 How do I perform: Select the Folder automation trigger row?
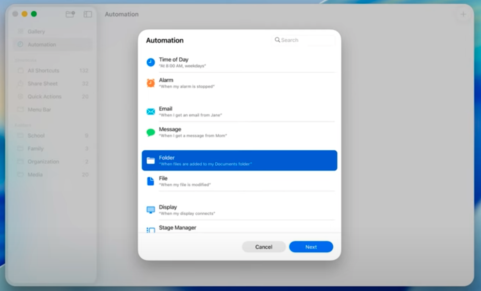[239, 160]
